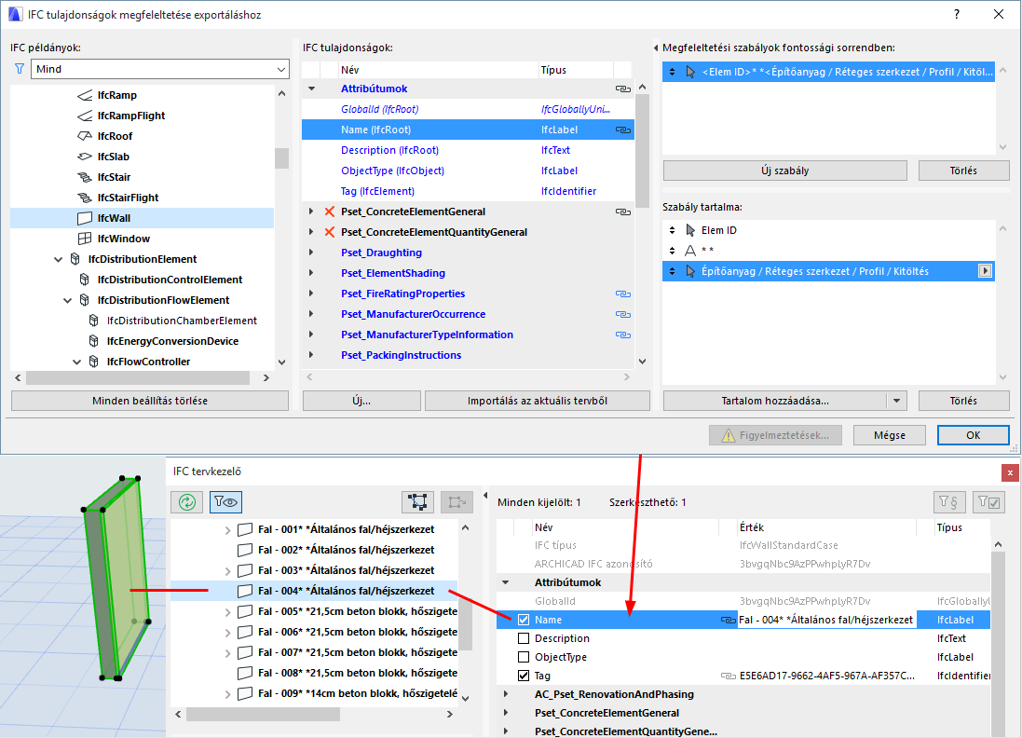1022x738 pixels.
Task: Select IfcDistributionControlElement item
Action: (170, 280)
